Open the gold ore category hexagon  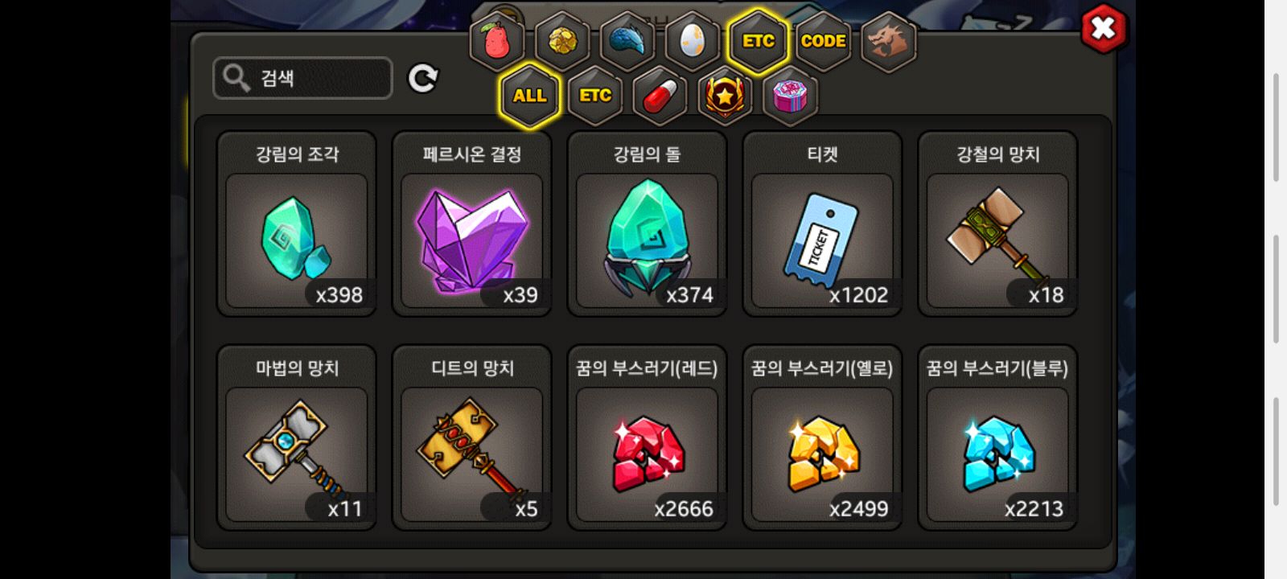[x=562, y=40]
